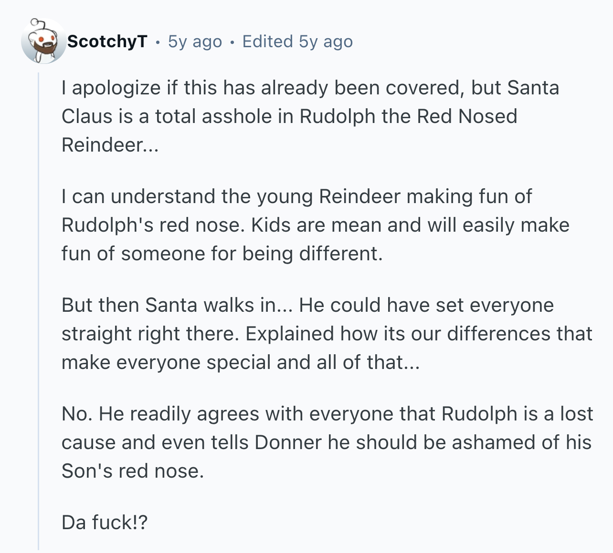Click the paragraph beginning 'I apologize if this'
Viewport: 613px width, 553px height.
click(310, 116)
